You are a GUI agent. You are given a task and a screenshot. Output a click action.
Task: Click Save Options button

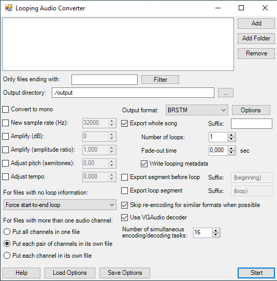coord(125,273)
